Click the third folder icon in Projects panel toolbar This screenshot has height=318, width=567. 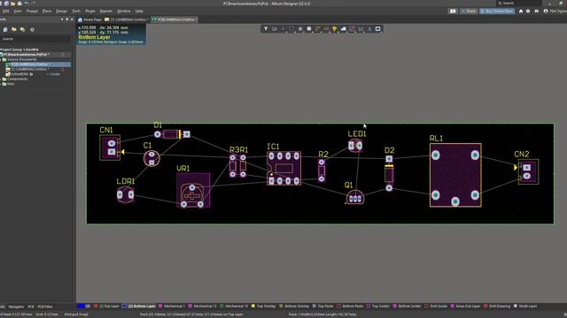pyautogui.click(x=23, y=29)
